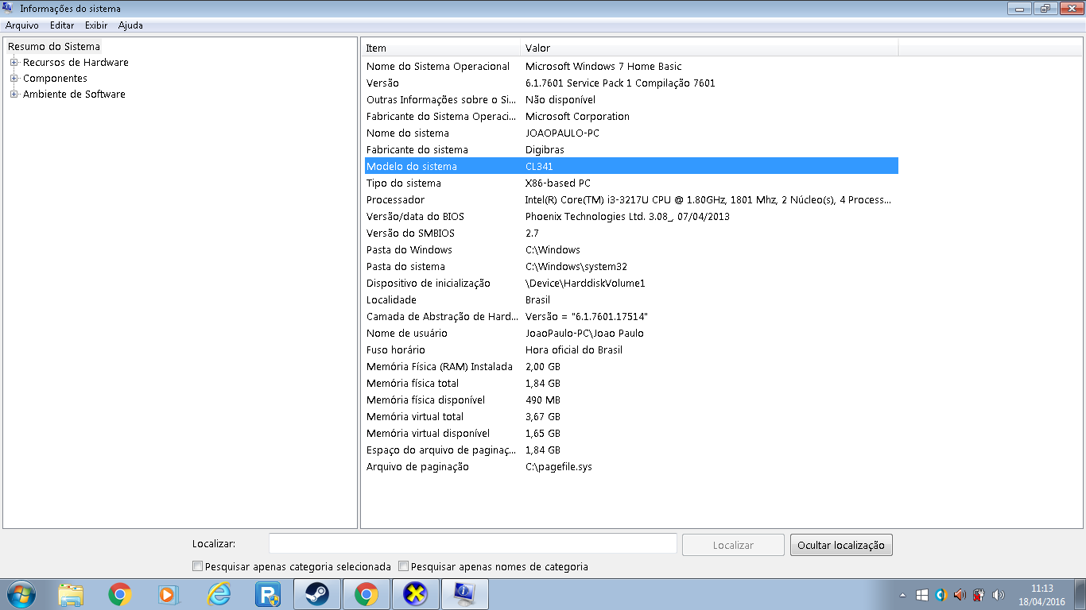Open Steam from the taskbar
This screenshot has height=610, width=1086.
pos(317,594)
